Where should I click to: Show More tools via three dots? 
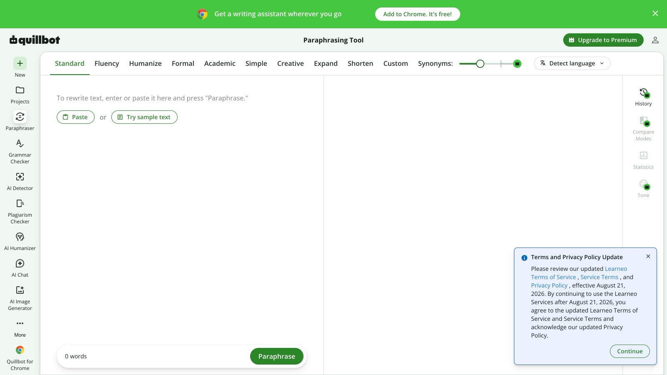(x=20, y=323)
